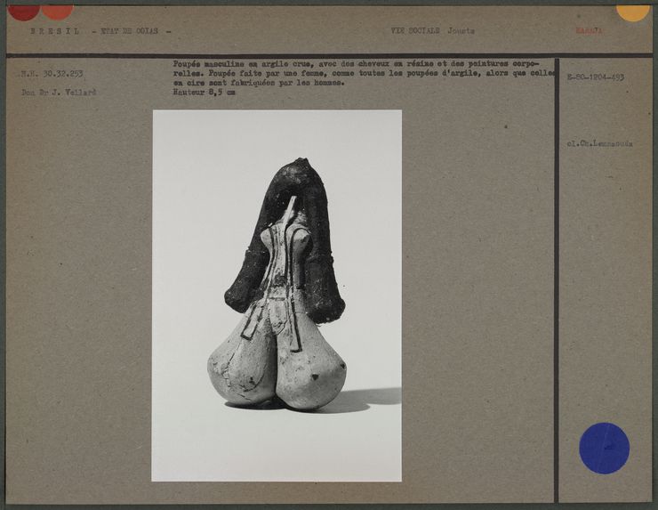Click the large blue circle sticker

[x=604, y=448]
